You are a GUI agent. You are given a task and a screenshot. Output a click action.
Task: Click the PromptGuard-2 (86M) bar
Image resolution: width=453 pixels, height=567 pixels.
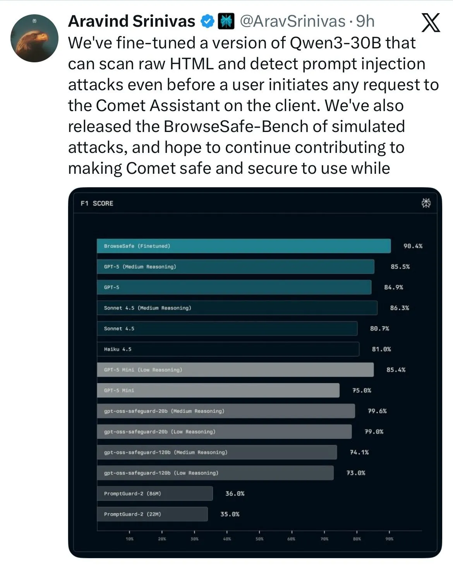pos(154,493)
